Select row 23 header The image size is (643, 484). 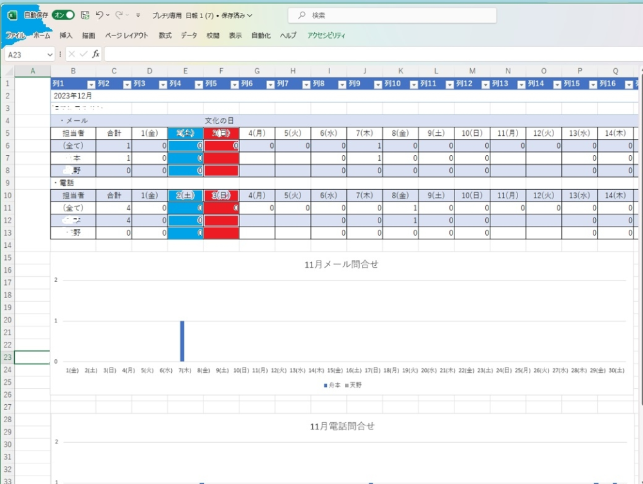[x=7, y=357]
